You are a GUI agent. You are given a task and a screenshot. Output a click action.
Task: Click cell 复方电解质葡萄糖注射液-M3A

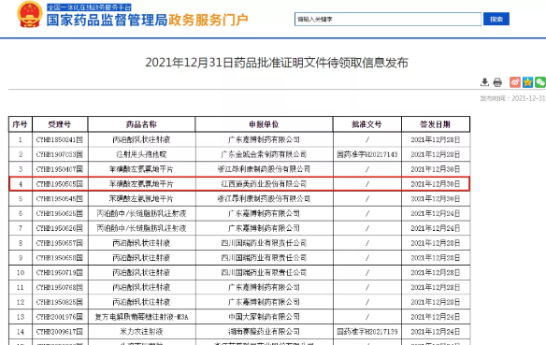141,317
